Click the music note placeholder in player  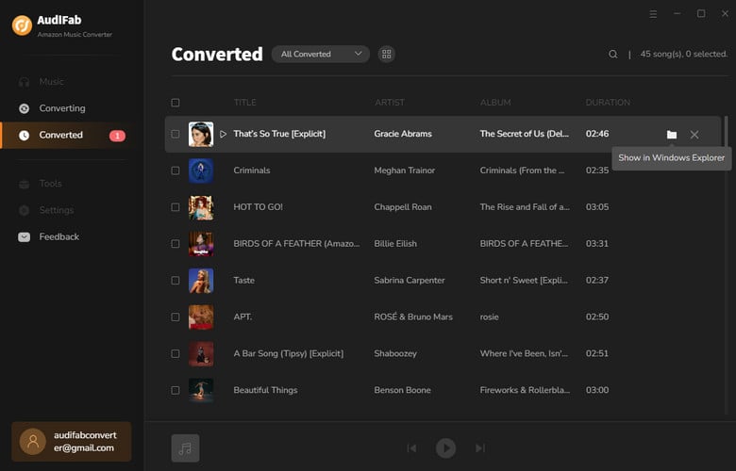[x=185, y=448]
